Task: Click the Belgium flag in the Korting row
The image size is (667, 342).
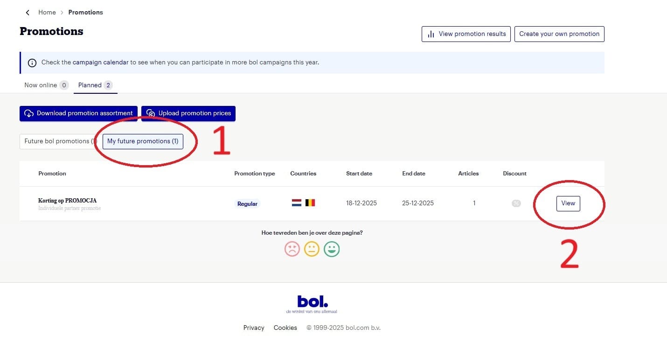Action: (x=310, y=203)
